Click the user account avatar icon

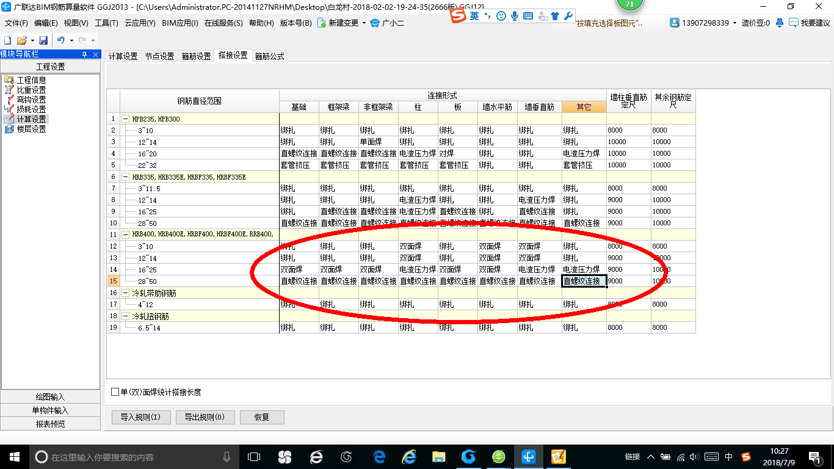675,23
